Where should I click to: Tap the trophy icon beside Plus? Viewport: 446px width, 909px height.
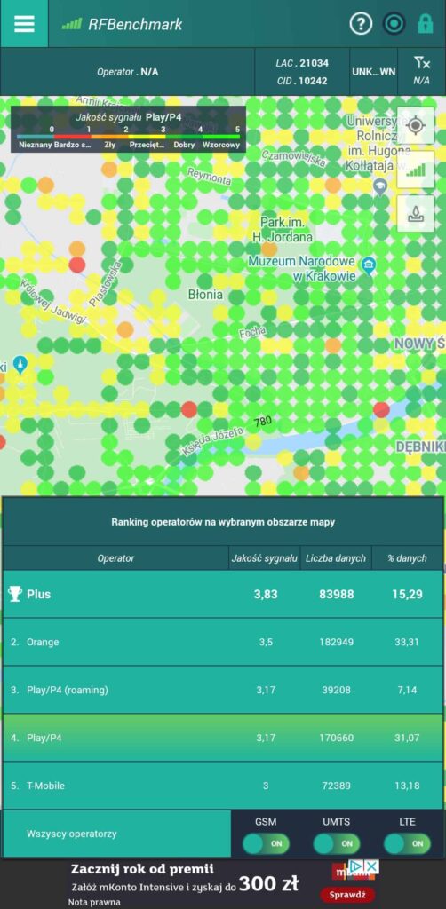(x=15, y=594)
